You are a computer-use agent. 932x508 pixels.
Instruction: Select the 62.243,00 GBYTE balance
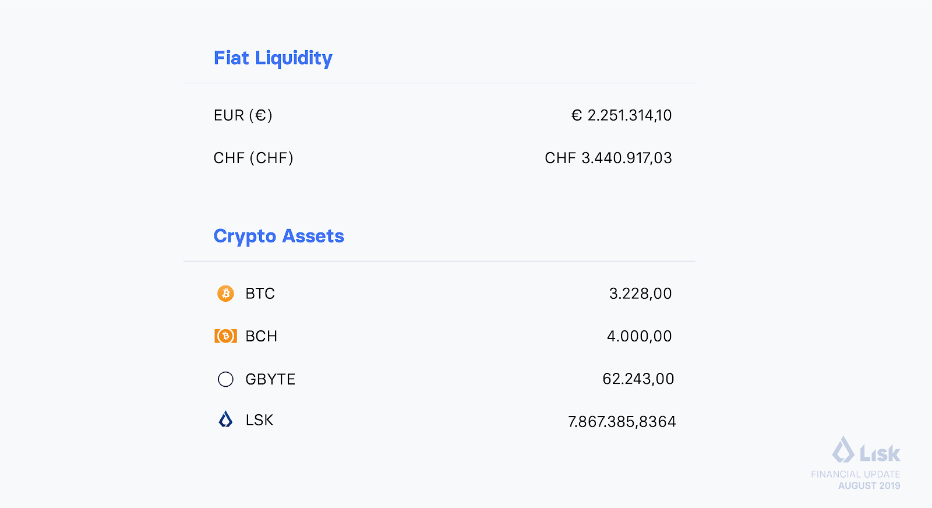638,379
